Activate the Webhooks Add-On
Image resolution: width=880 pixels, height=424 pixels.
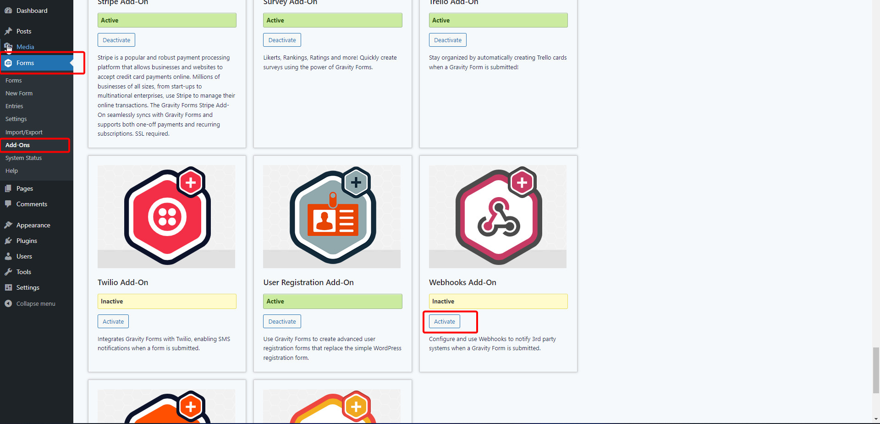445,321
